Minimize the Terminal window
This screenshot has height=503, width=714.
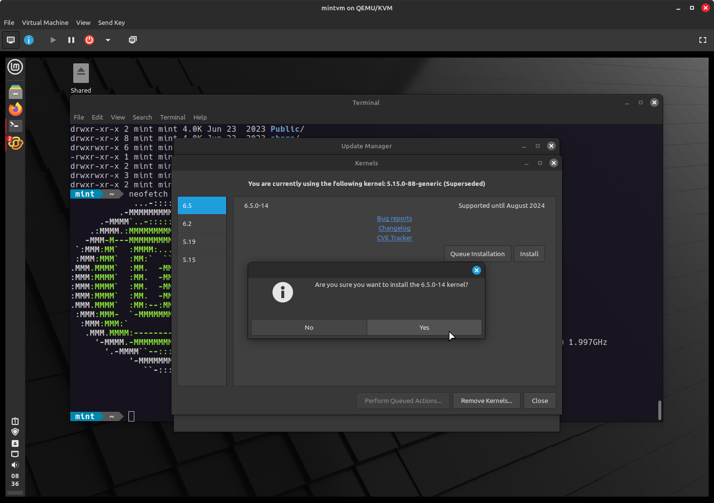click(x=627, y=102)
